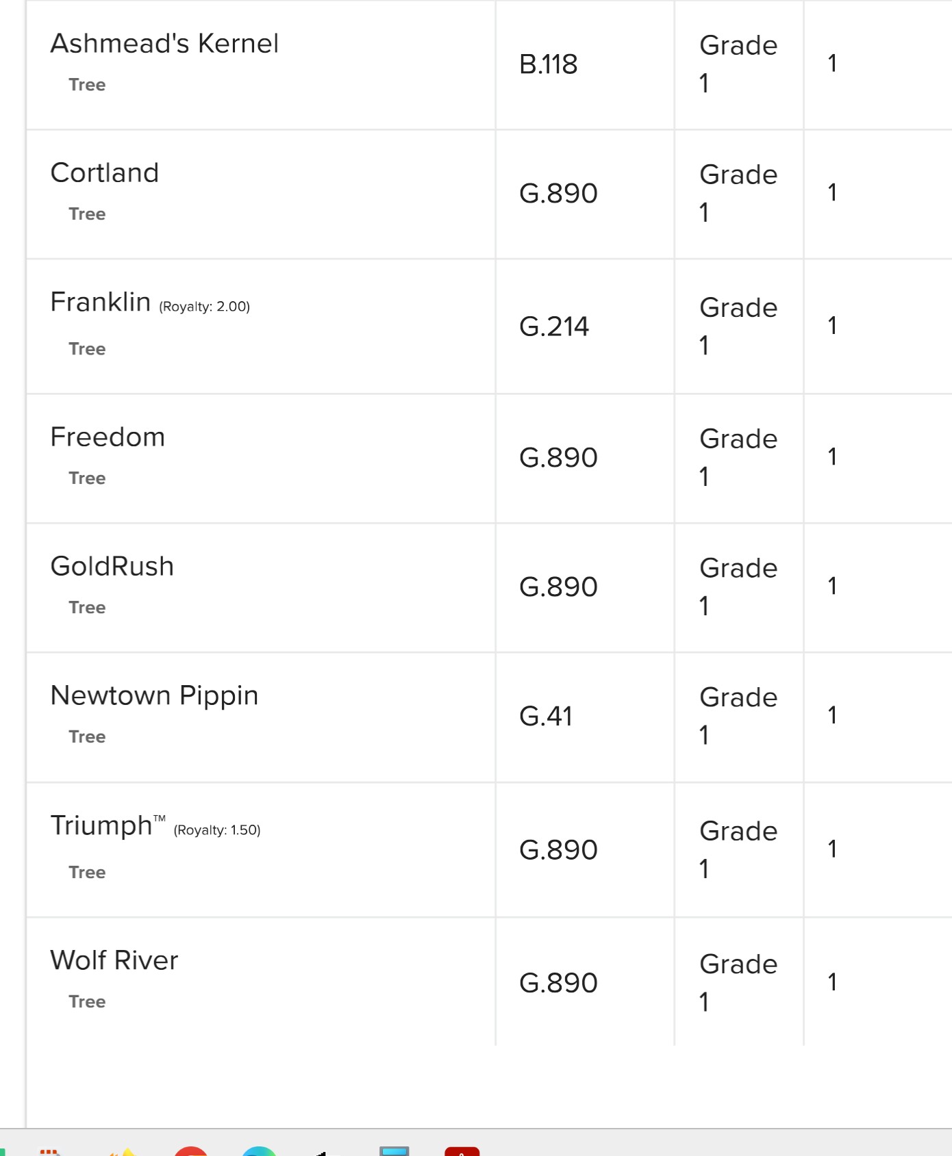Image resolution: width=952 pixels, height=1156 pixels.
Task: Click the quantity 1 in Cortland row
Action: (x=832, y=192)
